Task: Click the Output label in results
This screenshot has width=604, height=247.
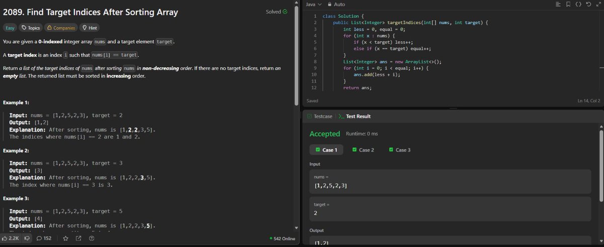Action: 317,230
